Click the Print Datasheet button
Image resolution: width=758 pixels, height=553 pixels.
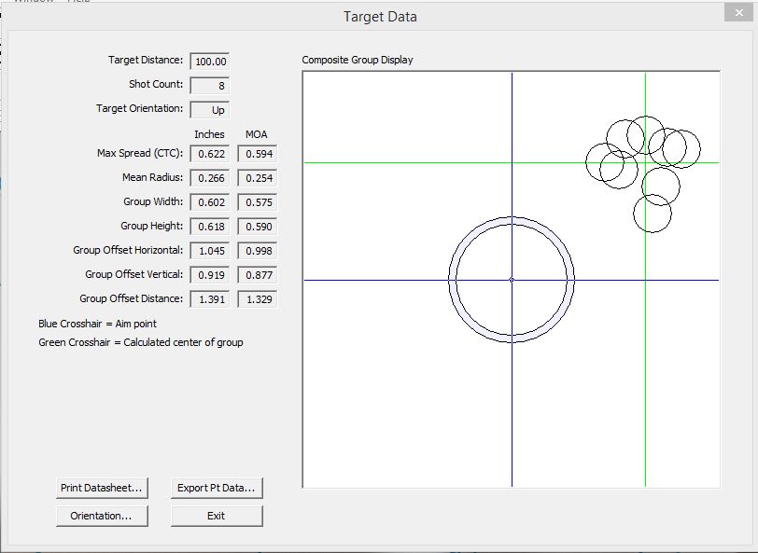pyautogui.click(x=102, y=488)
